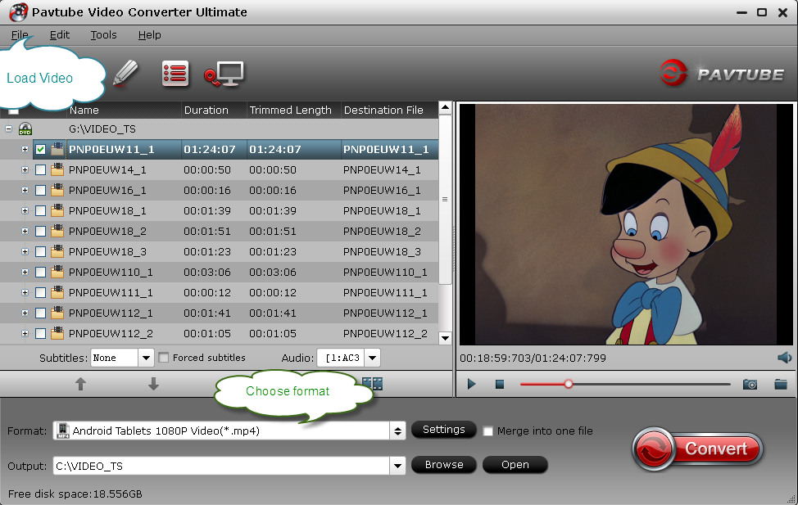Check the PNP0EUW14_1 checkbox

point(41,170)
